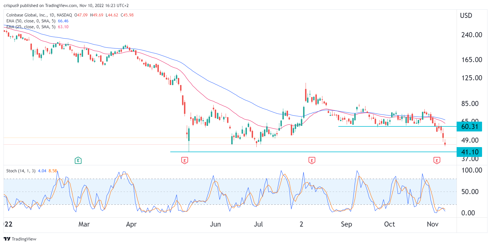Click the Stochastic 50.00 axis label

point(470,192)
